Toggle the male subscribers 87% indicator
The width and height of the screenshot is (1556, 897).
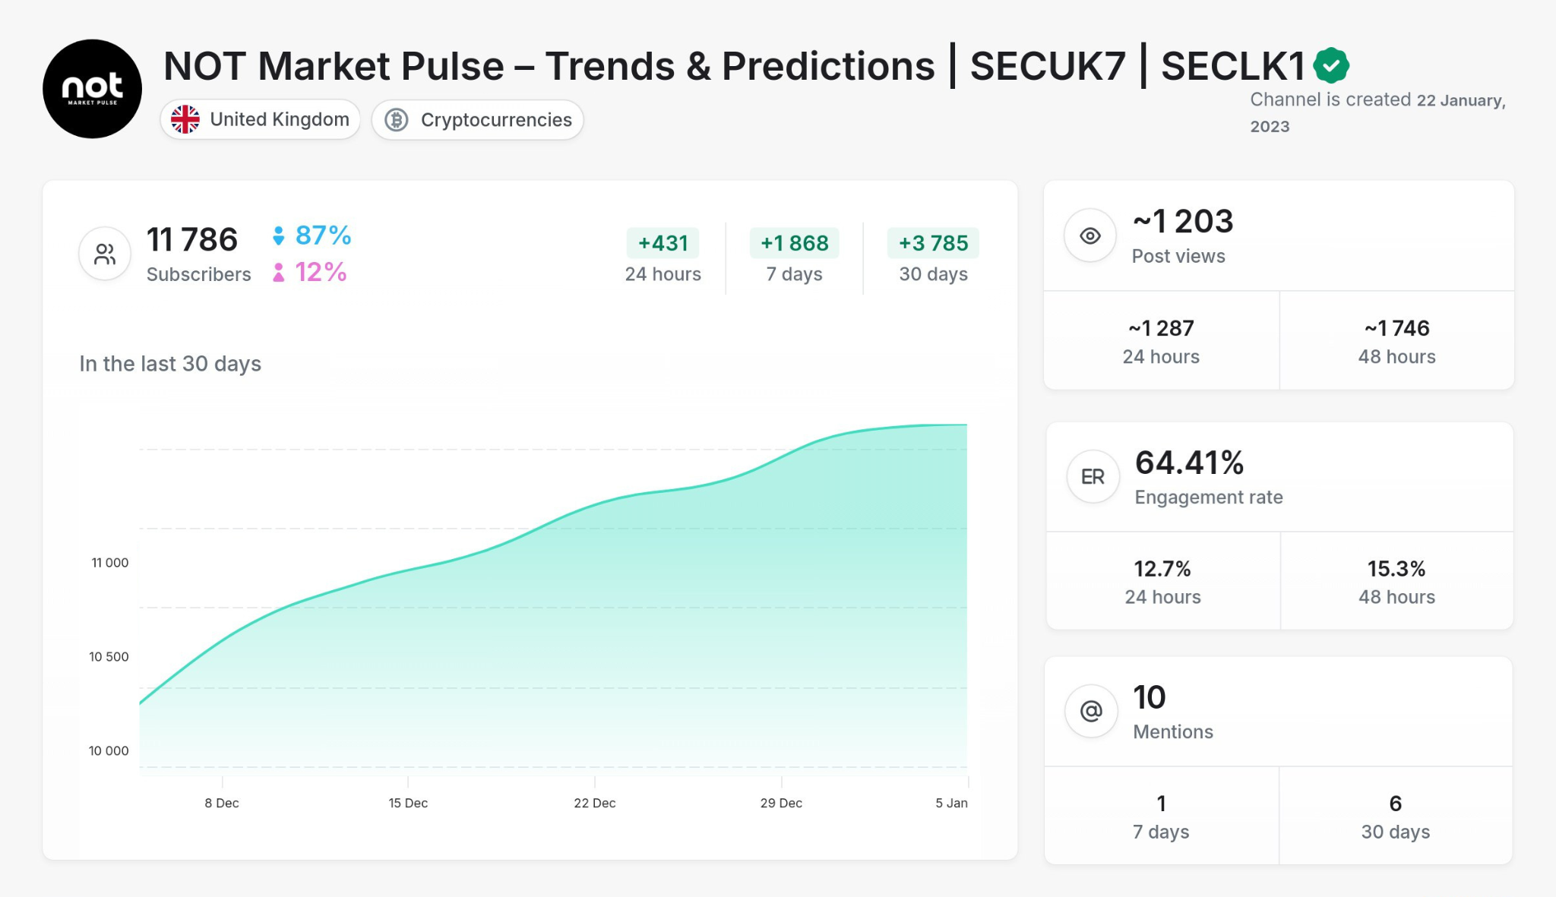pyautogui.click(x=312, y=235)
